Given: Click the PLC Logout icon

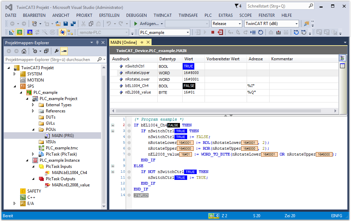Looking at the screenshot, I should tap(220, 33).
